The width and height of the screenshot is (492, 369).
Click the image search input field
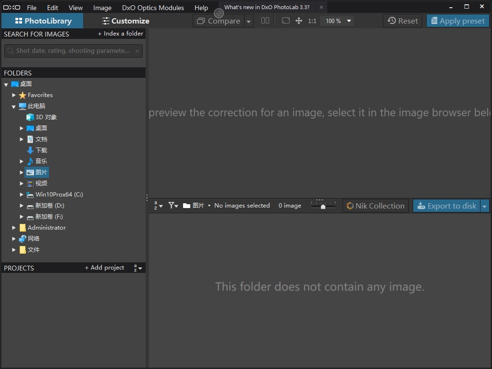[x=73, y=51]
